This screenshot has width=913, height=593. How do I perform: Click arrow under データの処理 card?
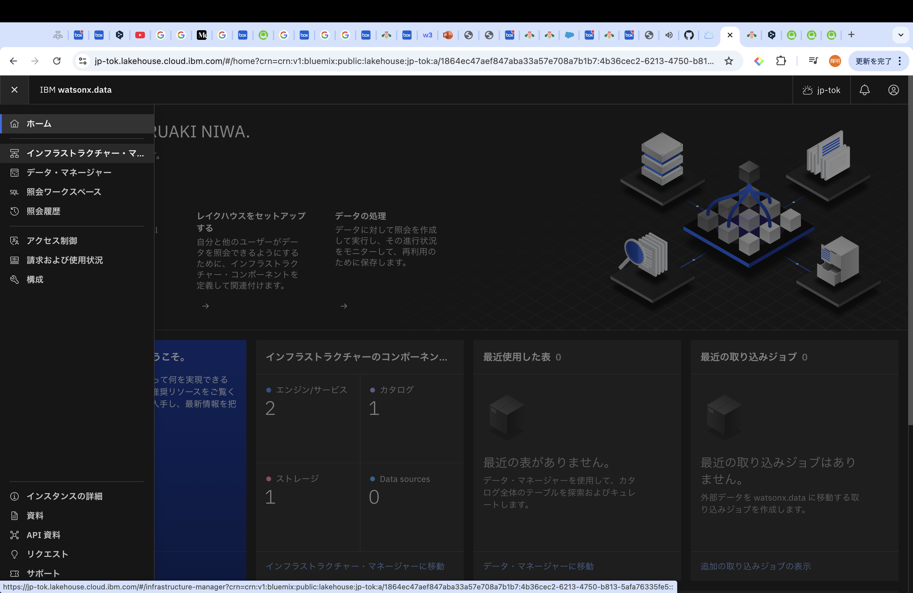click(344, 306)
